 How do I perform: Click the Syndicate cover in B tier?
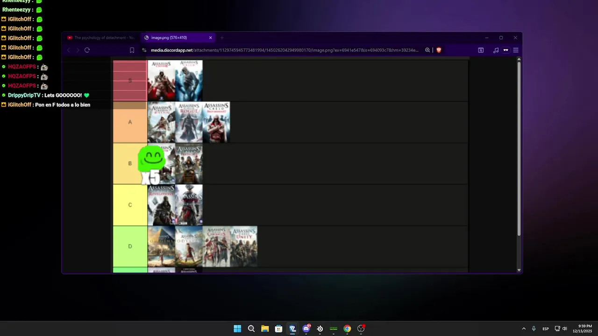(189, 164)
